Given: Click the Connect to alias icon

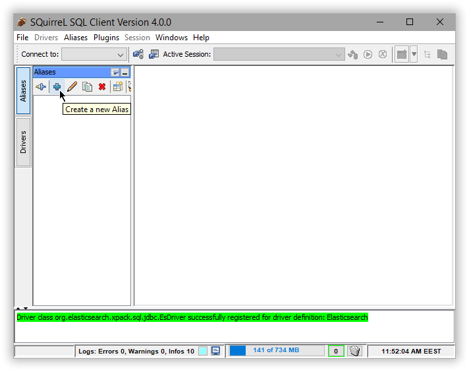Looking at the screenshot, I should (x=41, y=86).
